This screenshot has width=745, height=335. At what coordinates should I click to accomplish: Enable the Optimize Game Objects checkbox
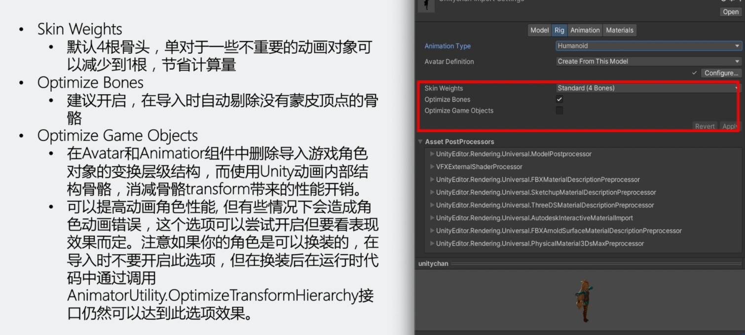coord(559,111)
